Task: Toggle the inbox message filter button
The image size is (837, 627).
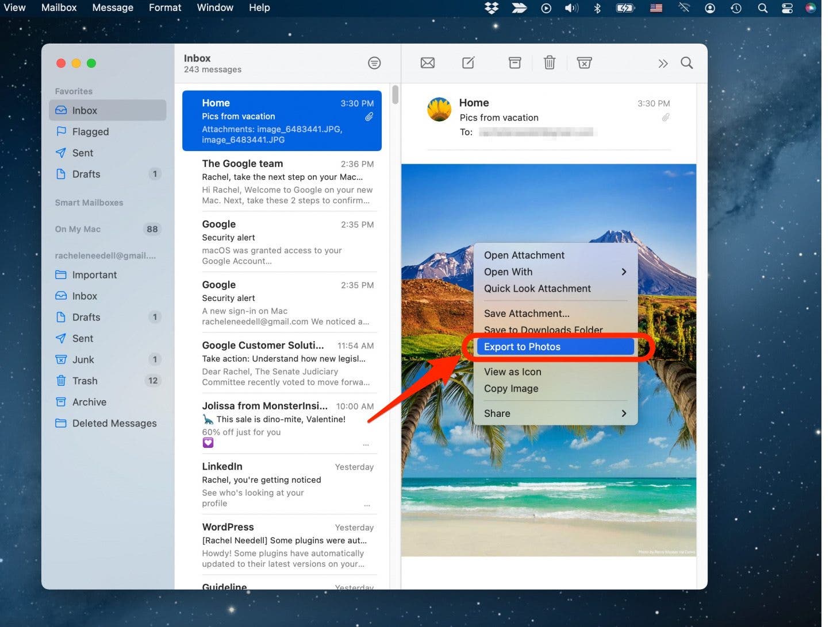Action: (374, 63)
